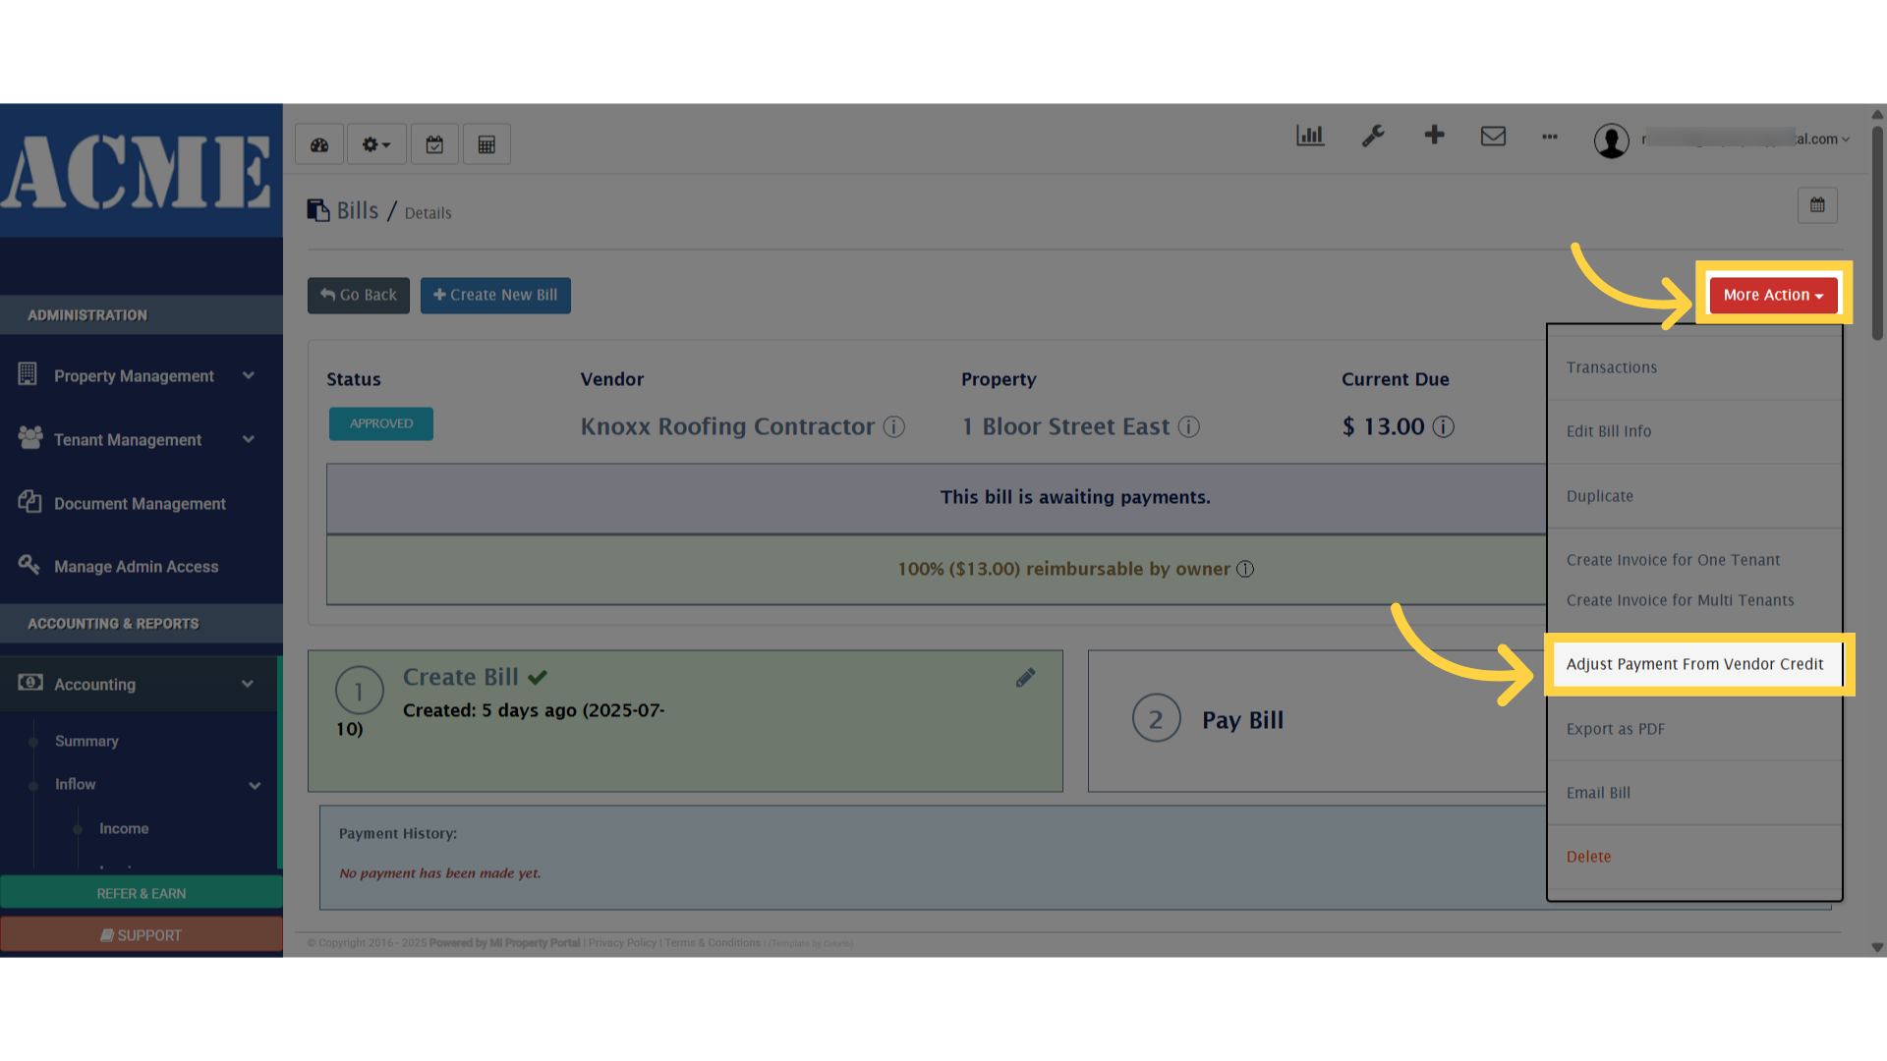Screen dimensions: 1887x1061
Task: Choose Export as PDF from the menu
Action: click(x=1616, y=728)
